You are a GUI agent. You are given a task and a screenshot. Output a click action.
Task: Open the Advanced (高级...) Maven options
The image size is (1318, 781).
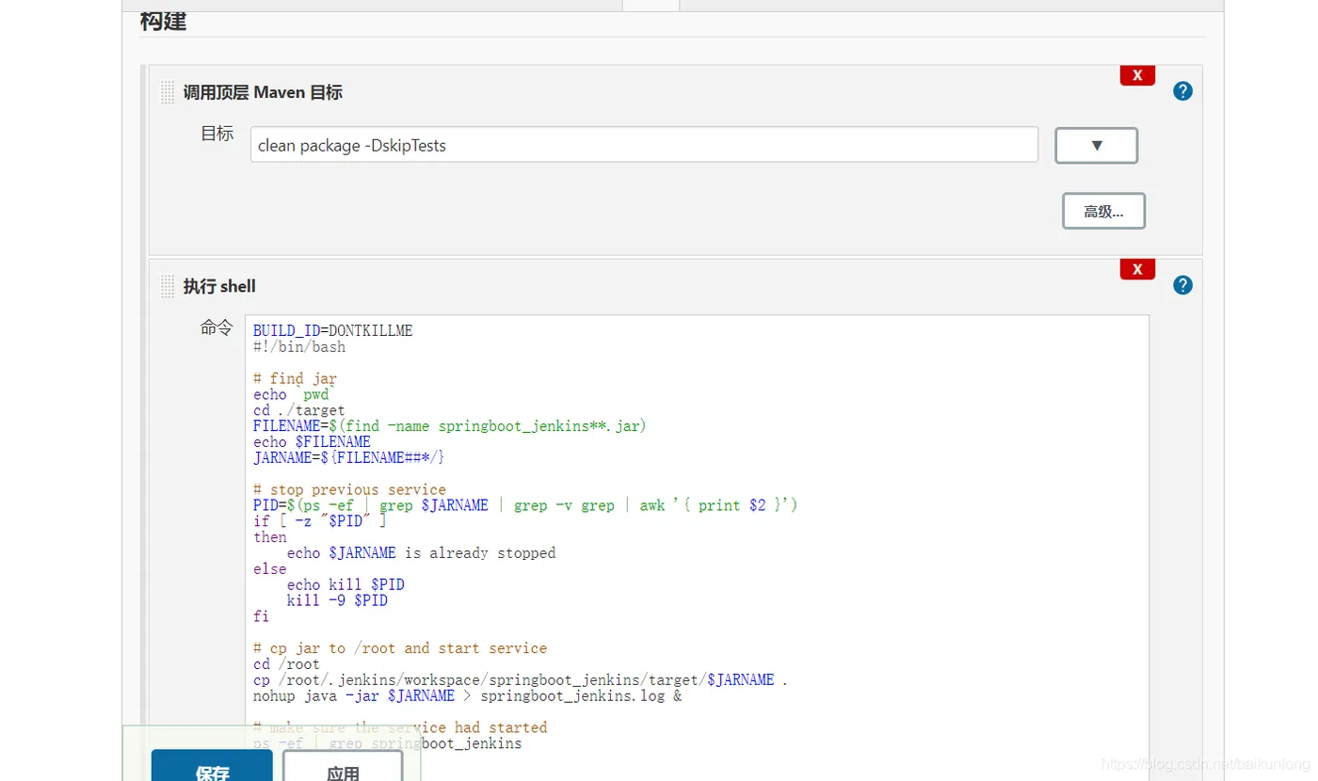pos(1103,212)
